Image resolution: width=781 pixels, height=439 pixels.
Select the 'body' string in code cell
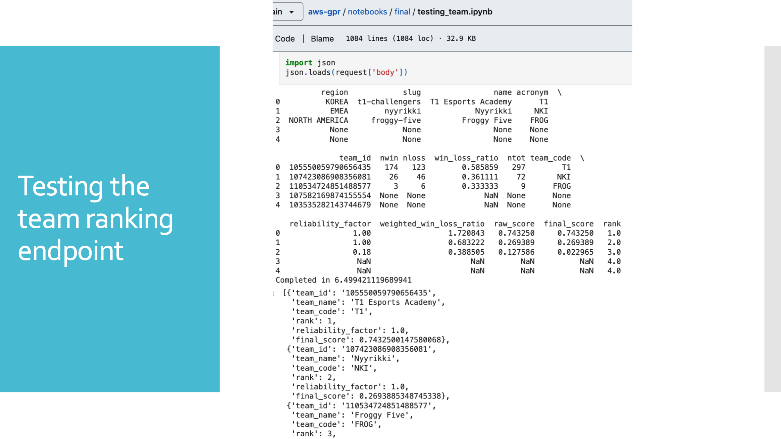[x=385, y=72]
